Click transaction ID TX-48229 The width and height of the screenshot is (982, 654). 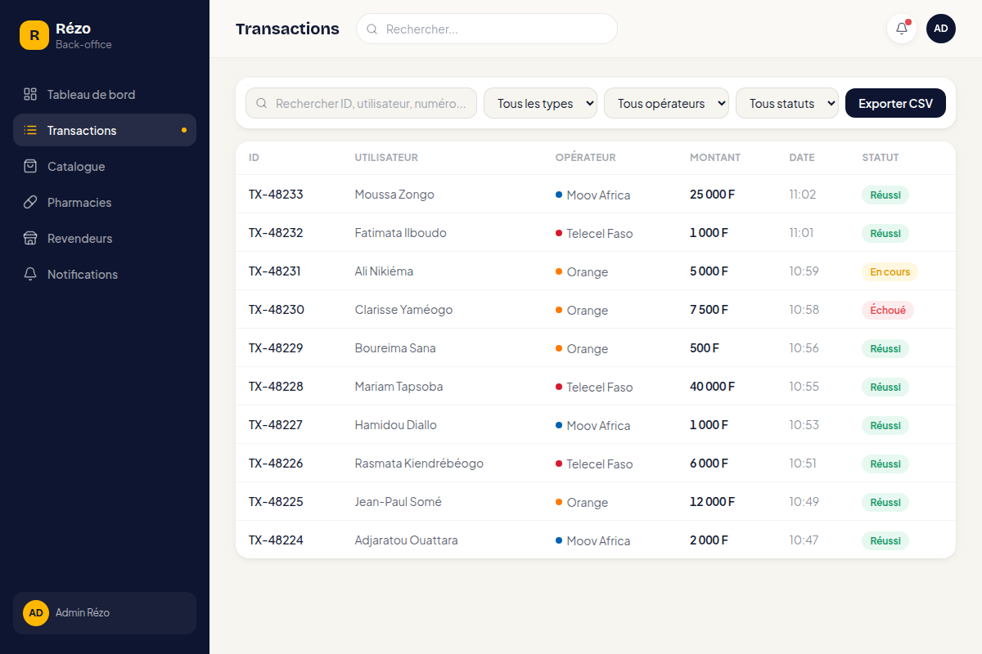coord(276,348)
